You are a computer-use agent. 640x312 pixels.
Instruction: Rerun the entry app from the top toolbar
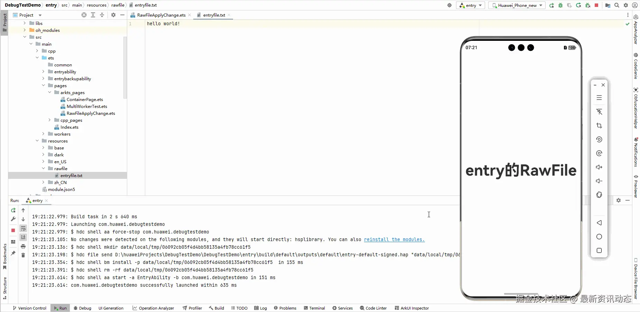[x=551, y=5]
